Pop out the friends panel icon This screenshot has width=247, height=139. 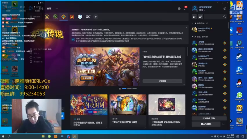[224, 9]
